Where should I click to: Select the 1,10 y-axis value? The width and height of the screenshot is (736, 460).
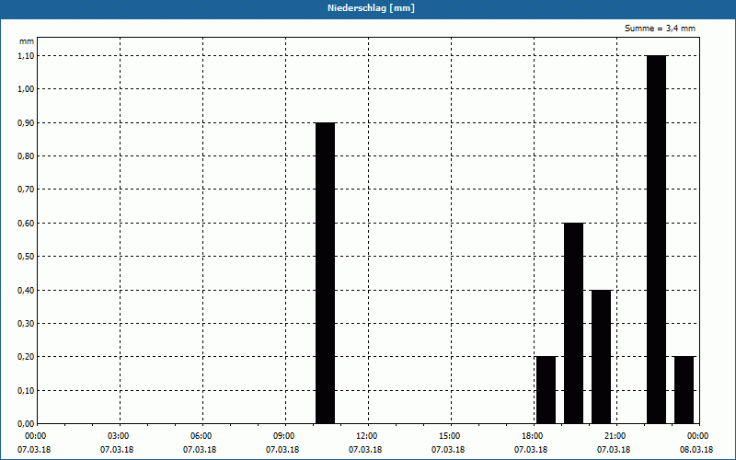click(x=26, y=56)
